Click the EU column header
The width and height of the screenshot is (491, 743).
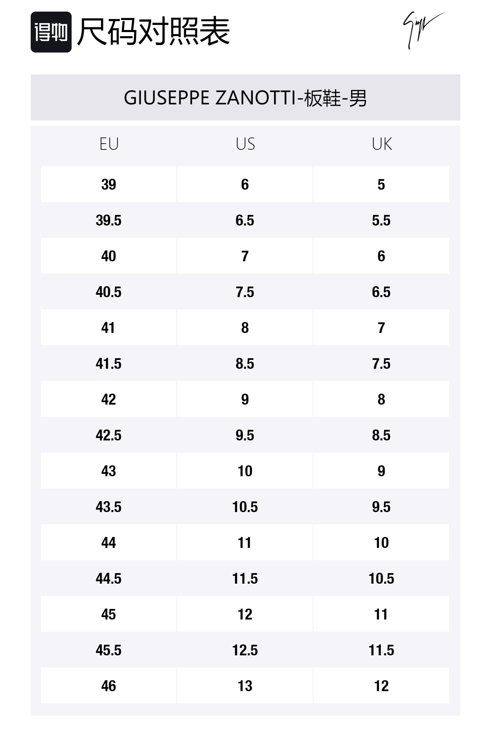coord(109,144)
